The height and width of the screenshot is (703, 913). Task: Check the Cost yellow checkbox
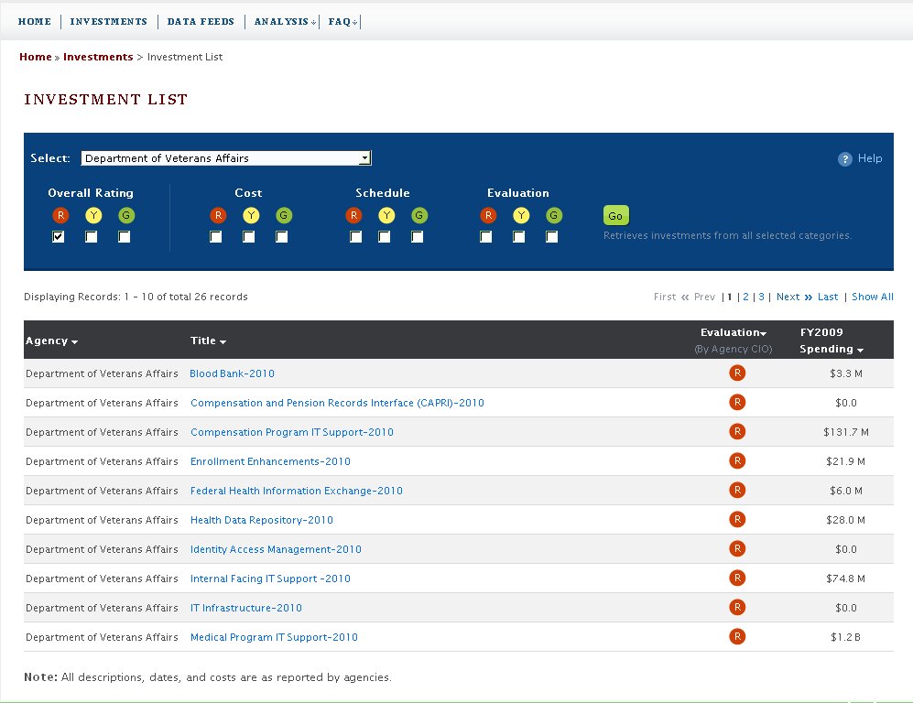249,237
